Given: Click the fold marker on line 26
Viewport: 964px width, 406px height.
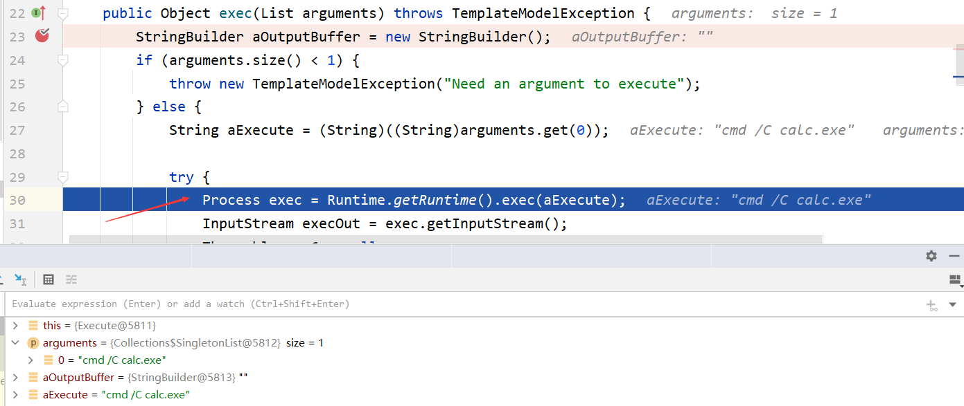Looking at the screenshot, I should (63, 107).
